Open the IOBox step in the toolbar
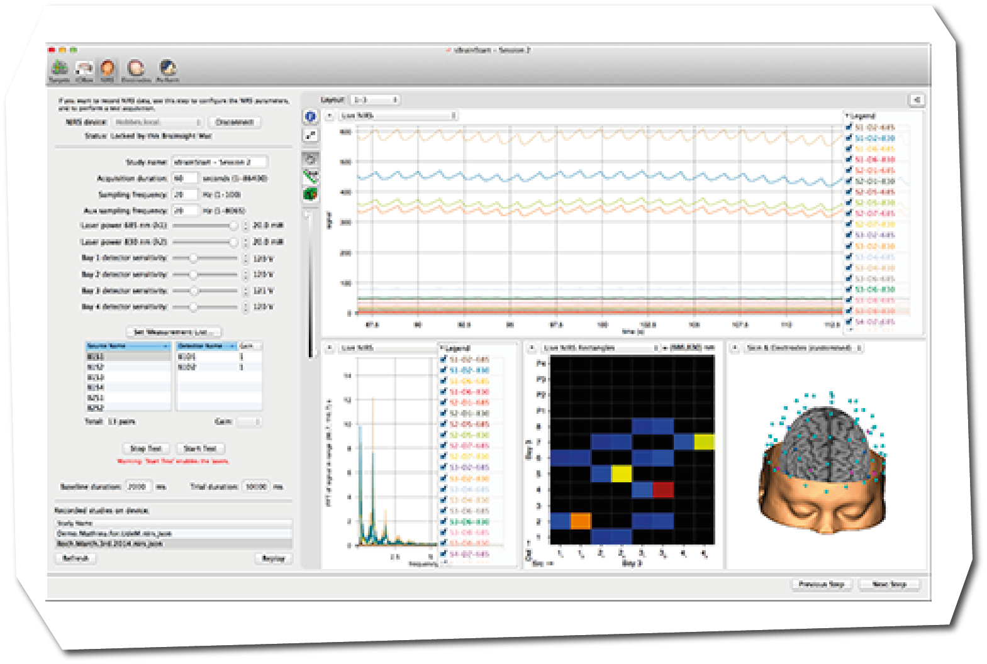 (x=84, y=71)
